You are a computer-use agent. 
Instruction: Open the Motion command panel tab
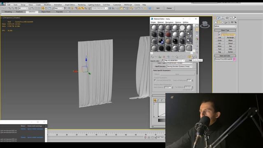pos(227,18)
